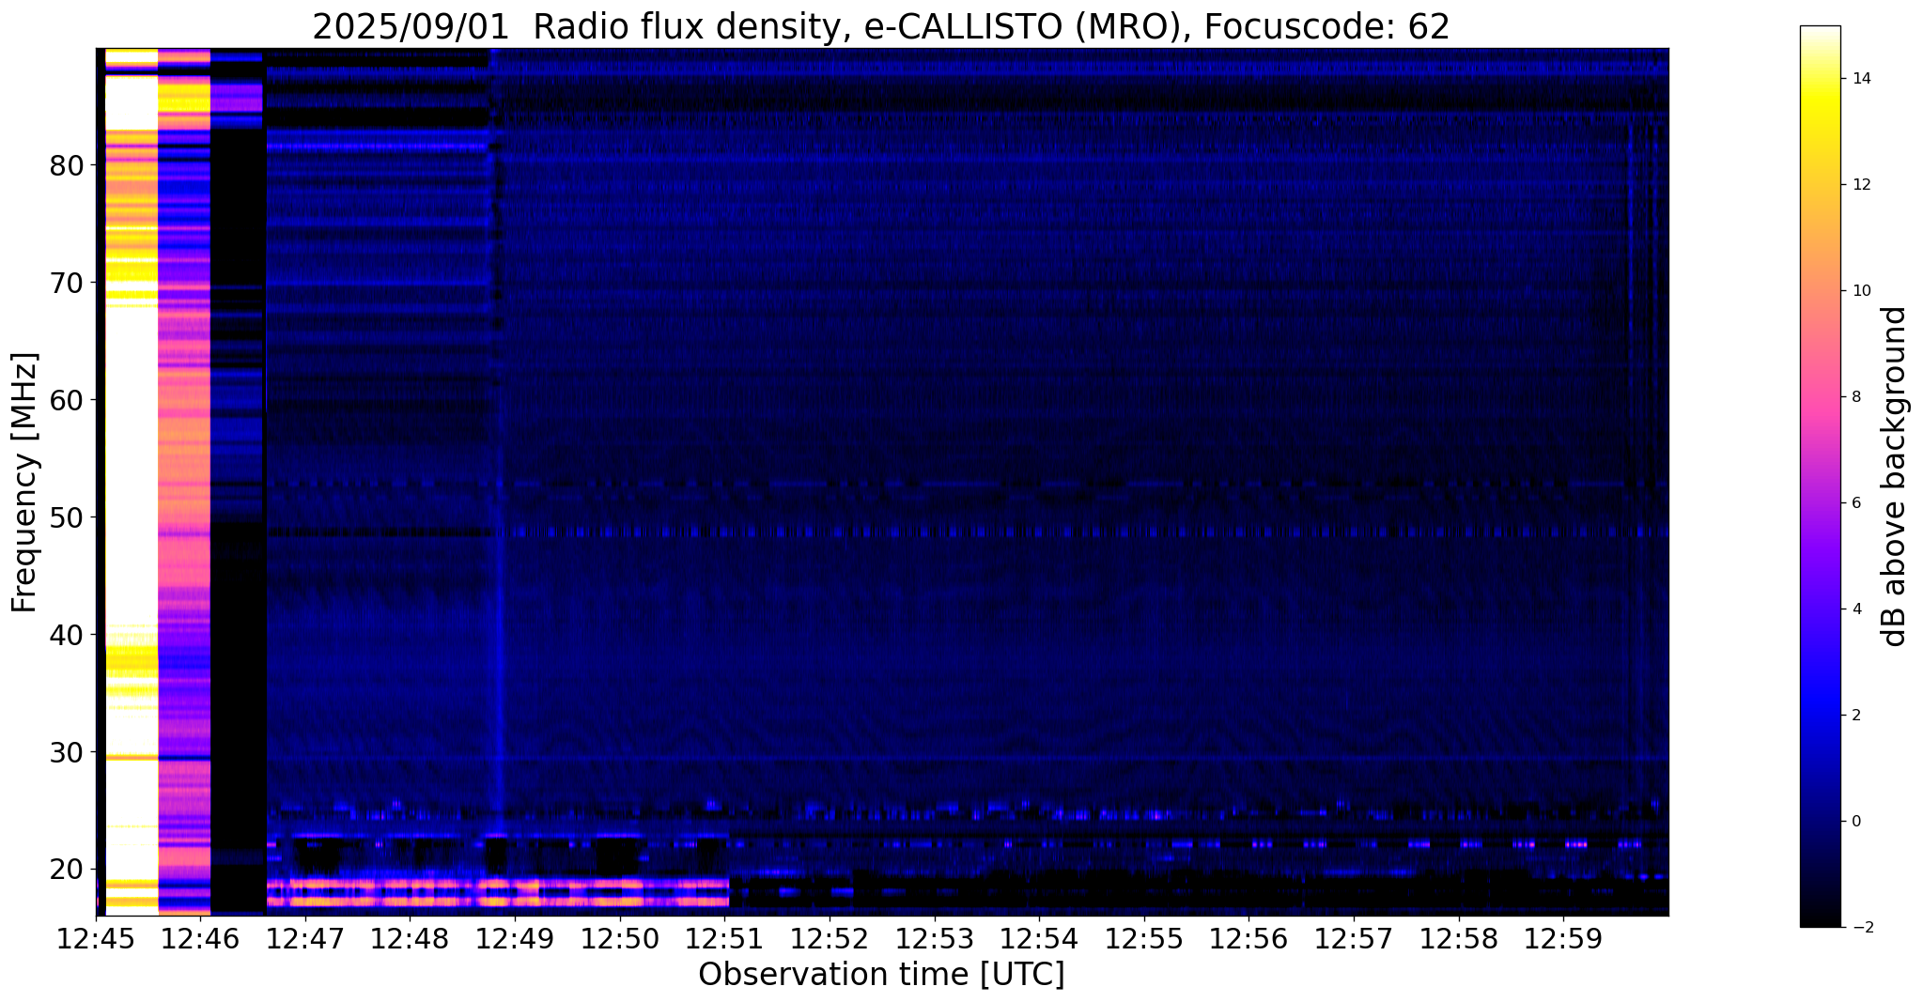Click the 60 MHz frequency tick label

pyautogui.click(x=66, y=400)
